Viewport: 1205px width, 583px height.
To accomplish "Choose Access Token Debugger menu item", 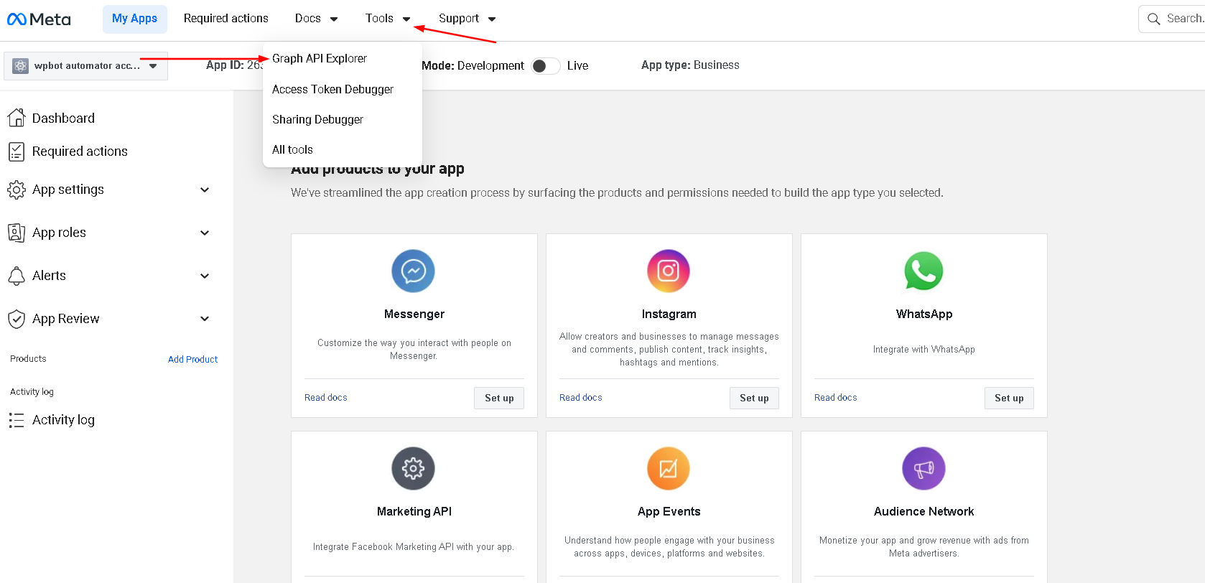I will click(x=332, y=89).
